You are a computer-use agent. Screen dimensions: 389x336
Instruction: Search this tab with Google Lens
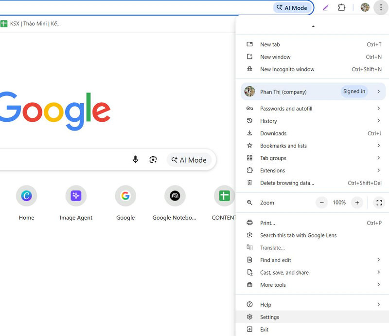pyautogui.click(x=313, y=235)
